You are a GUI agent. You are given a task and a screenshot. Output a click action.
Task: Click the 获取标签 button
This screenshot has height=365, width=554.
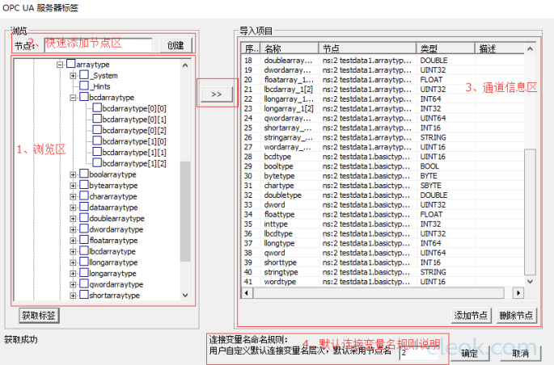(x=39, y=315)
